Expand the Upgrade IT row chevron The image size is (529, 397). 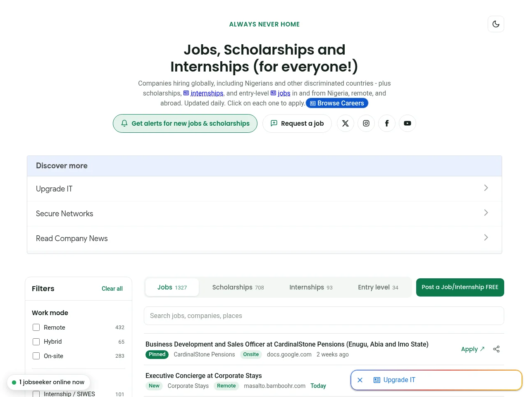click(x=486, y=188)
